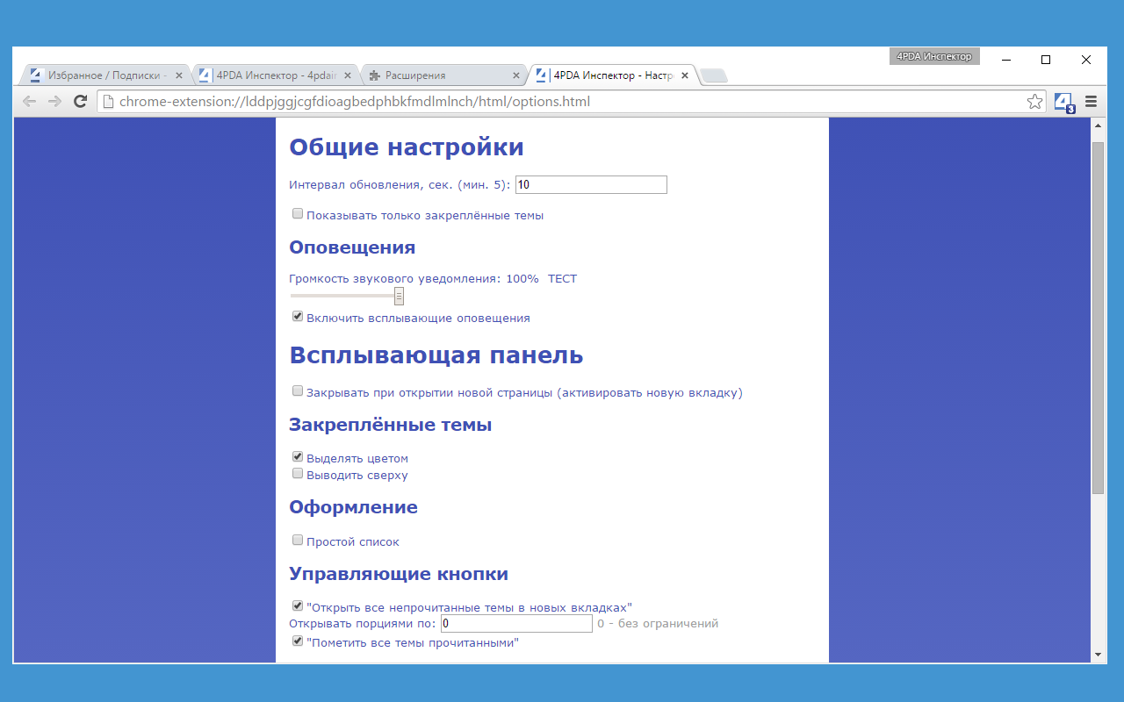This screenshot has height=702, width=1124.
Task: Click the forward navigation arrow
Action: click(x=54, y=101)
